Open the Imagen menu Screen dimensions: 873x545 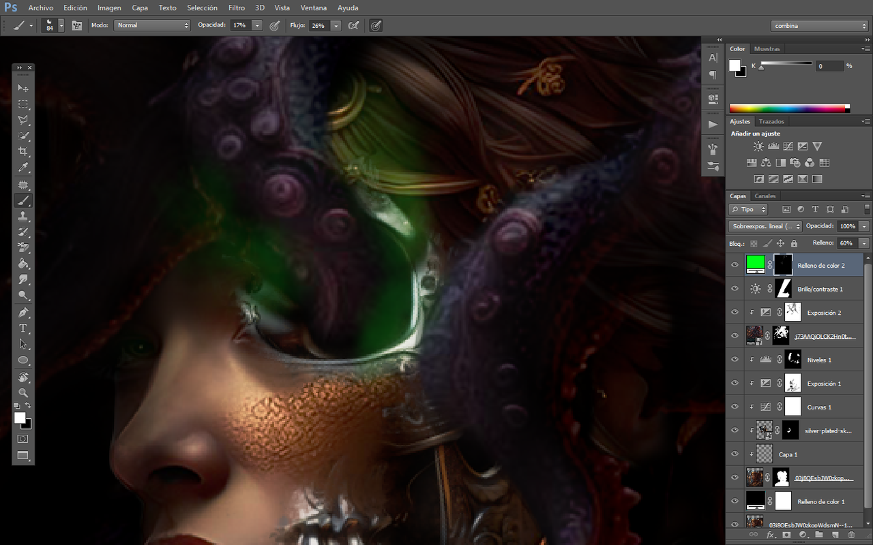point(109,8)
